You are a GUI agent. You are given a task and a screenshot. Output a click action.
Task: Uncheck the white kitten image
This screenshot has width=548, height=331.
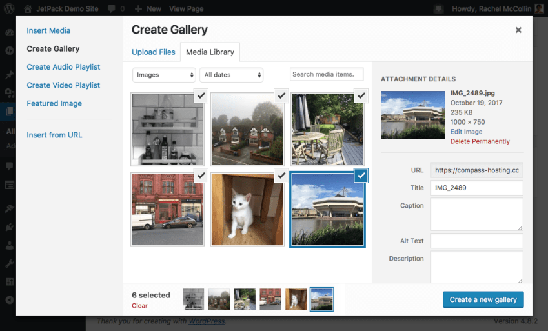pos(281,176)
